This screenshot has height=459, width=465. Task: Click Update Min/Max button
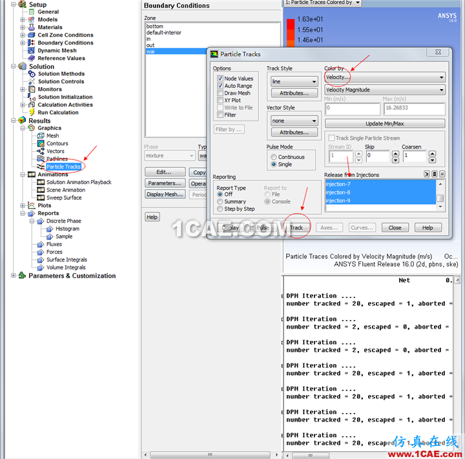tap(385, 124)
